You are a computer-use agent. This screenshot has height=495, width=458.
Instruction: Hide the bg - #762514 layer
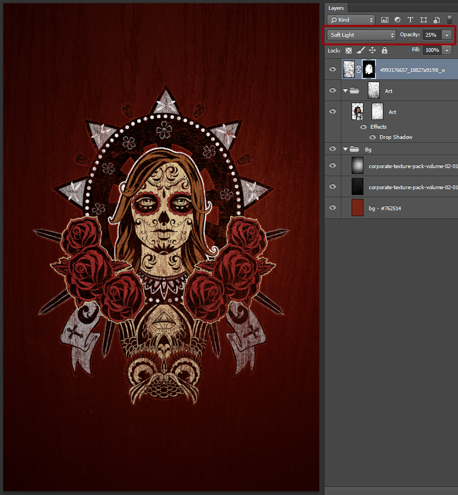(333, 208)
